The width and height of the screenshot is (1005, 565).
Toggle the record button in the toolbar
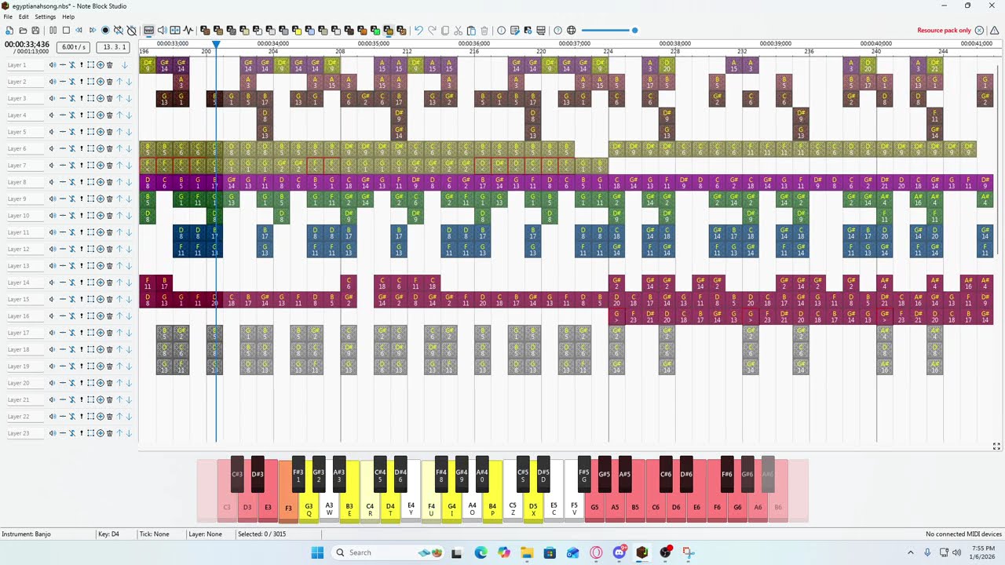pyautogui.click(x=105, y=31)
